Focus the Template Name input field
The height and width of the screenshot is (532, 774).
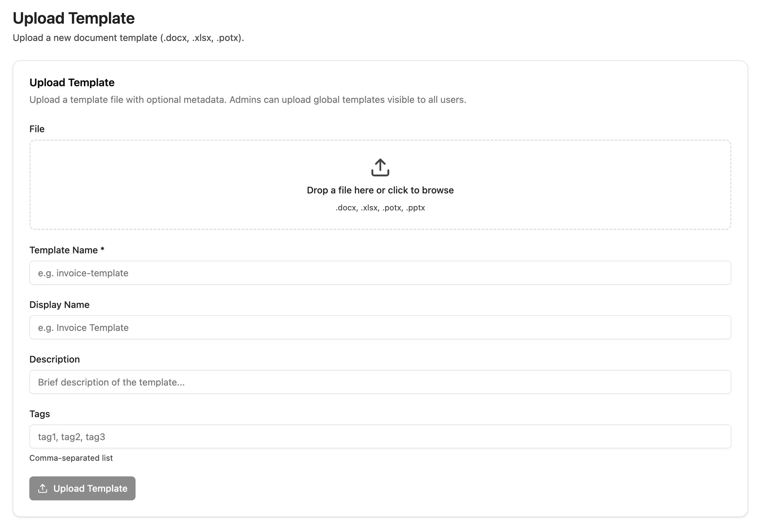click(380, 273)
